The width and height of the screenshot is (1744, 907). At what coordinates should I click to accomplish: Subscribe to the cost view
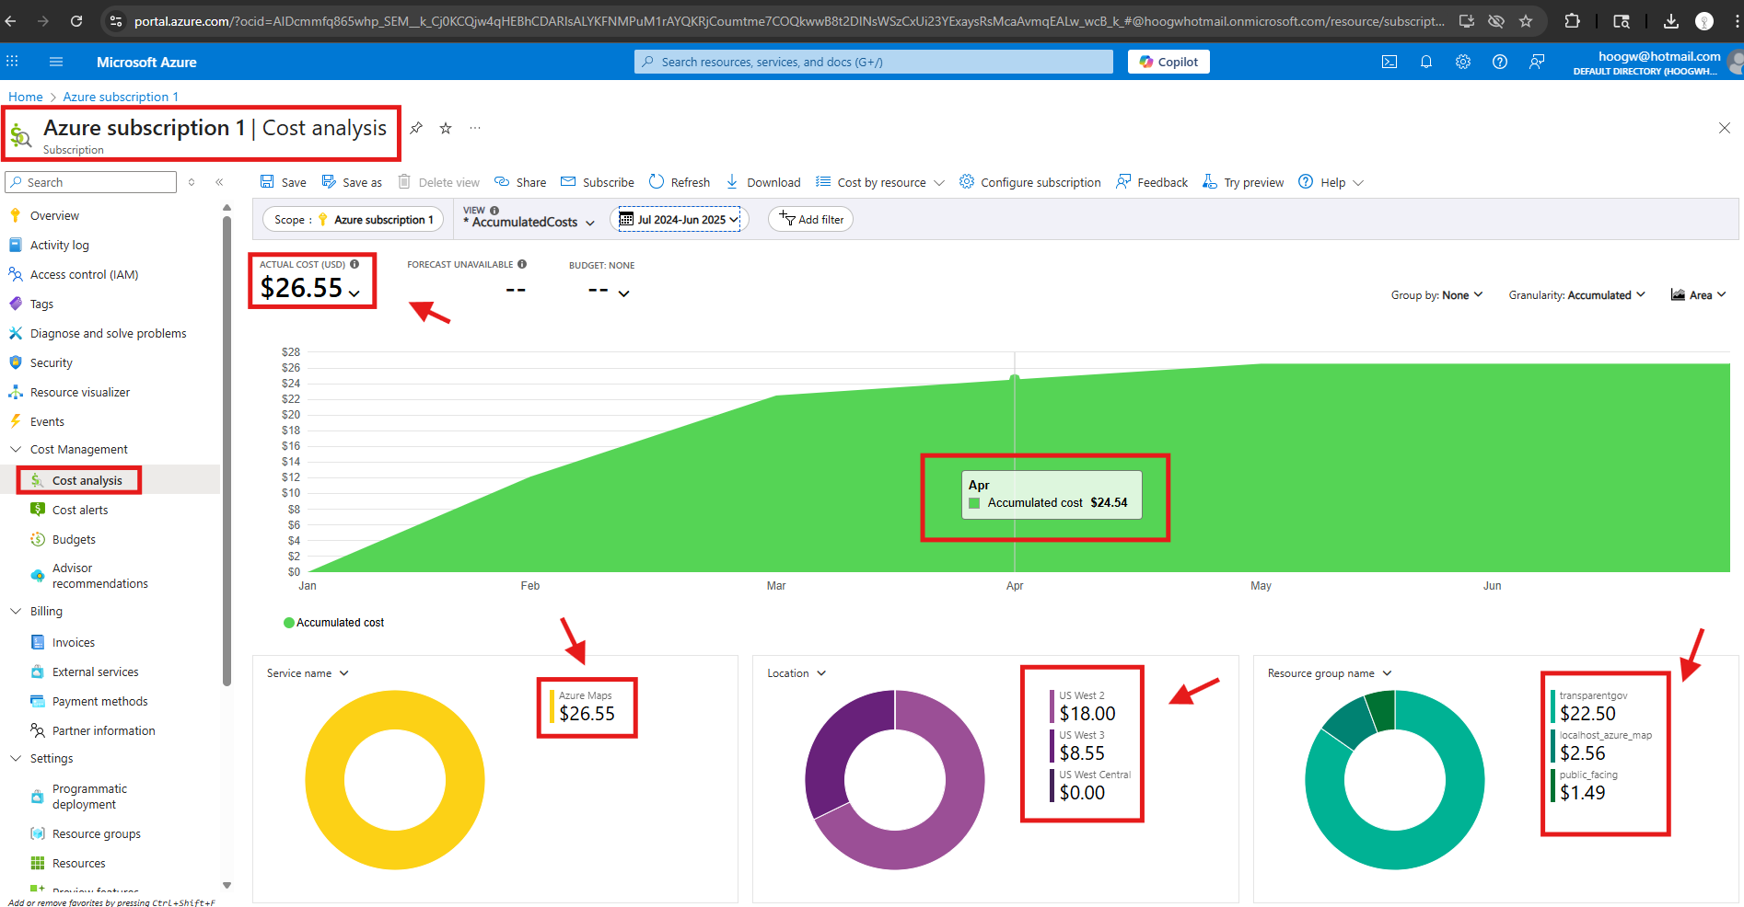pos(598,182)
